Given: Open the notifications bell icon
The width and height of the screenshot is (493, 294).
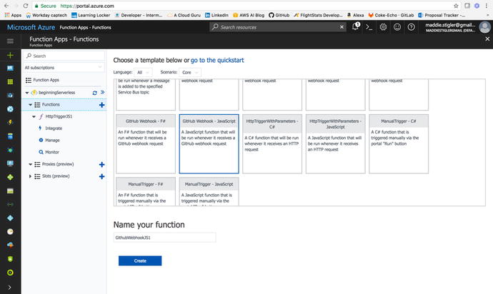Looking at the screenshot, I should 356,26.
